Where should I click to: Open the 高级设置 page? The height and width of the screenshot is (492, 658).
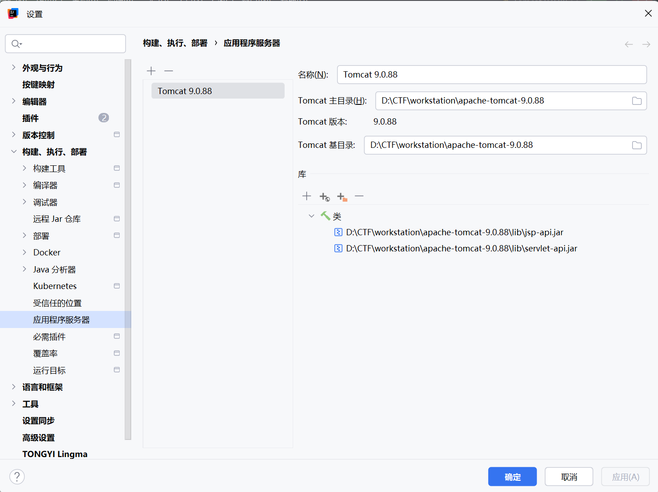(39, 437)
